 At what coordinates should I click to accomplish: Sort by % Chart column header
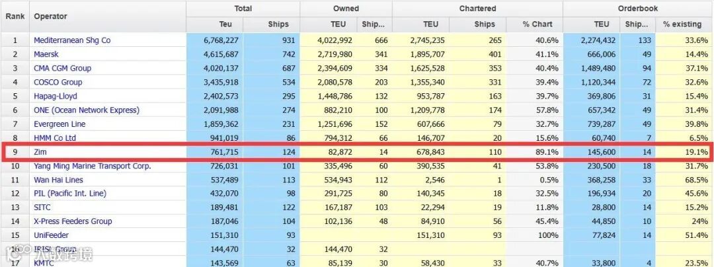pos(537,24)
